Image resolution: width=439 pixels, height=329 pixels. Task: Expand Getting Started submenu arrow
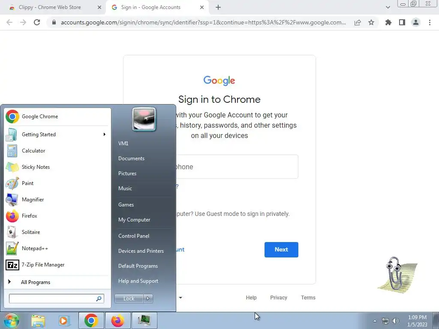[105, 135]
